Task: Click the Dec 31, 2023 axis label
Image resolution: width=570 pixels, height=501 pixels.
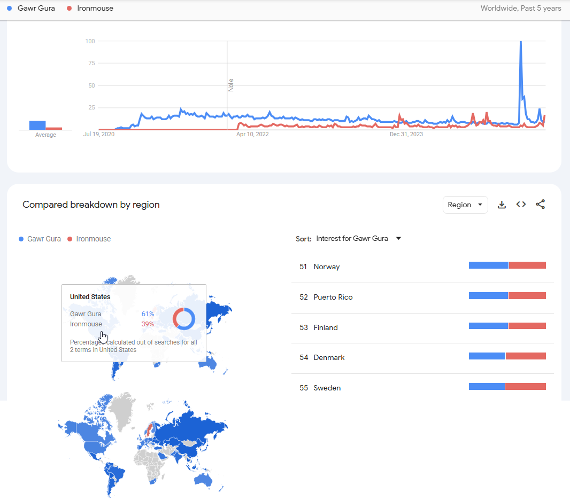Action: click(x=406, y=134)
